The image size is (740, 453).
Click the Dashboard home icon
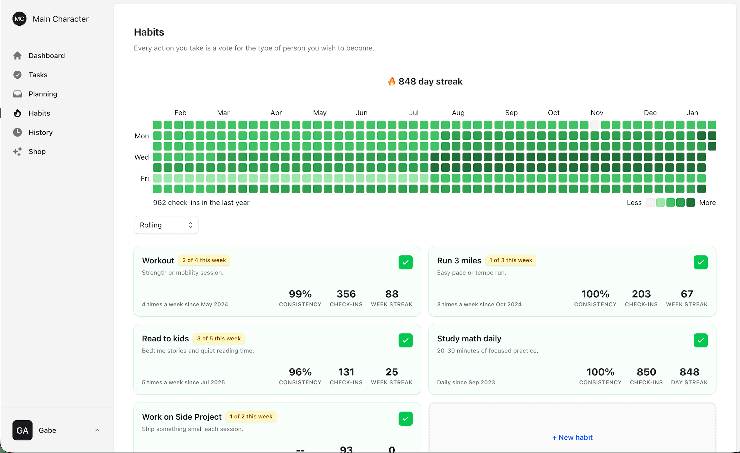(x=17, y=56)
